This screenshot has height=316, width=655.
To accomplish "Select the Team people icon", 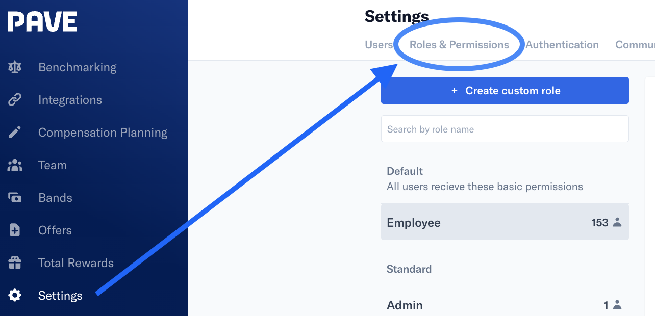I will pyautogui.click(x=15, y=165).
